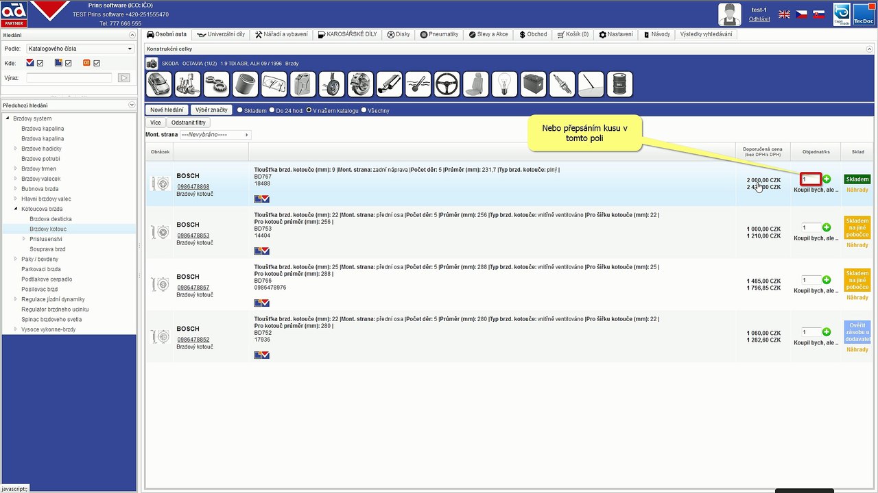878x493 pixels.
Task: Click the Výběr značky button
Action: pos(212,110)
